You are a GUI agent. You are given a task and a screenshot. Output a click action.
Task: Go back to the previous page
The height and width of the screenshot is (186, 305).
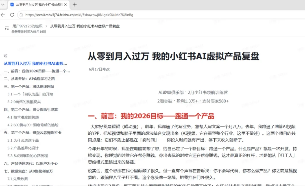pyautogui.click(x=3, y=15)
